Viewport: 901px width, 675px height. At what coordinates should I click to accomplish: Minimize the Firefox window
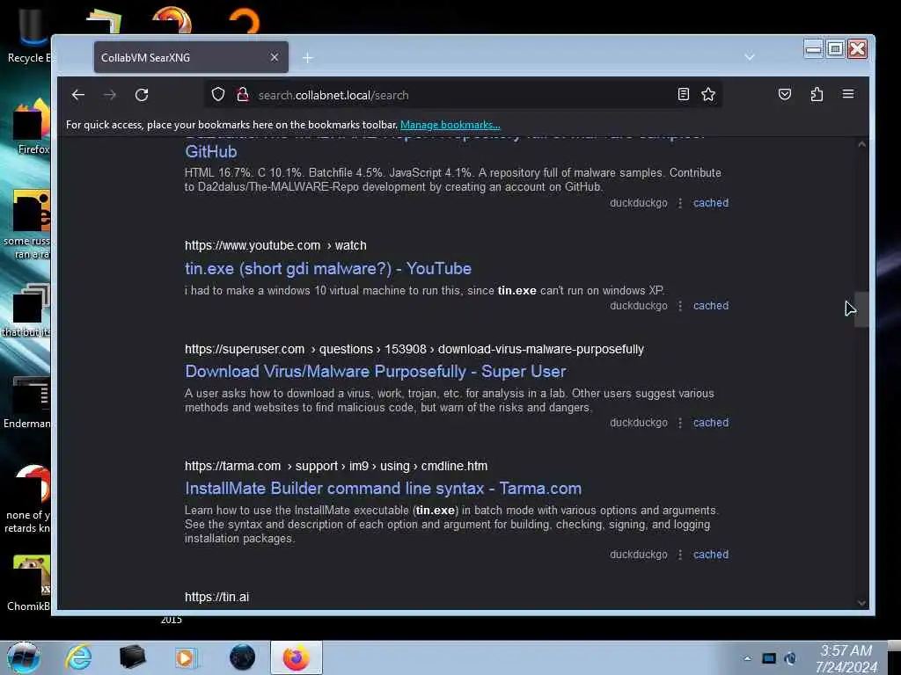click(814, 49)
